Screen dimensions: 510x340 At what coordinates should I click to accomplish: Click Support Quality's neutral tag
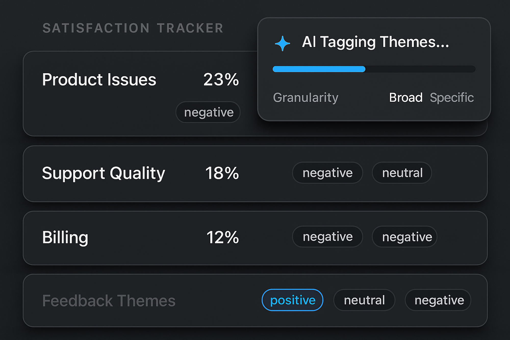[x=402, y=173]
